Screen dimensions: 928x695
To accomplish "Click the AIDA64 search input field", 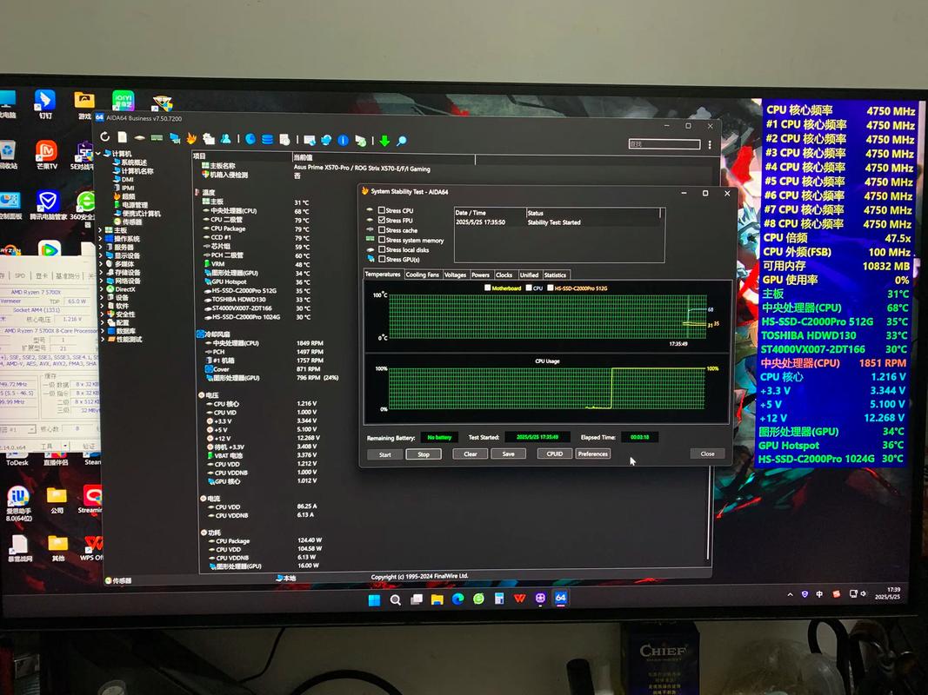I will (664, 143).
